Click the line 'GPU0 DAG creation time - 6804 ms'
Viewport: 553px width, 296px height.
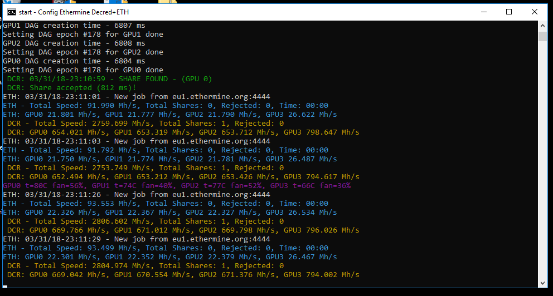coord(74,61)
